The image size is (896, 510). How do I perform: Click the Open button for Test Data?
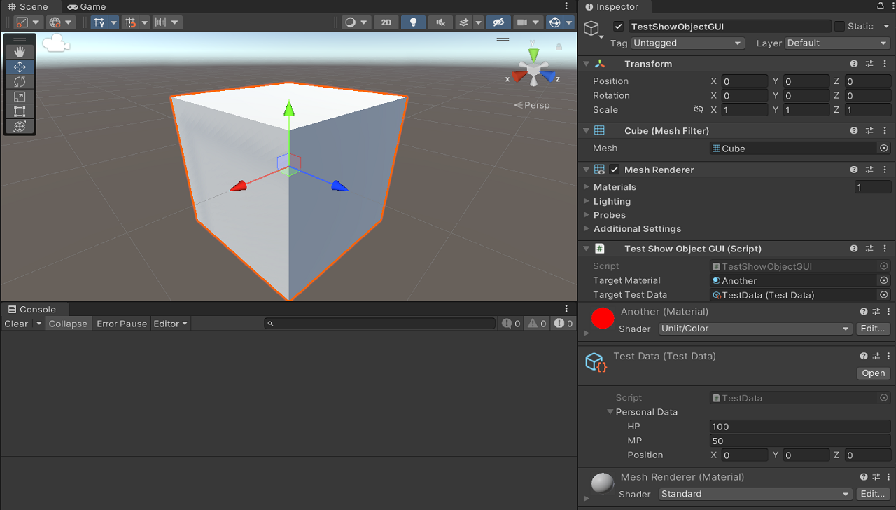[873, 373]
